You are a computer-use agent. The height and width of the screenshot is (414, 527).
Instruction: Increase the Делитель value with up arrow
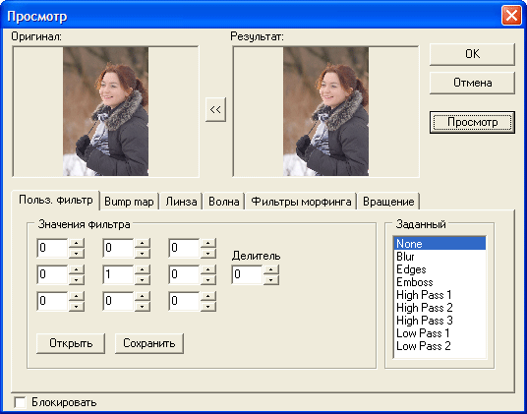[271, 269]
